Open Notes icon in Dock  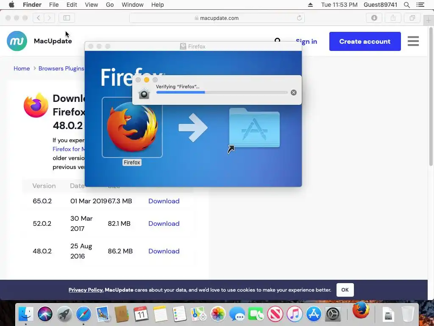[x=160, y=314]
